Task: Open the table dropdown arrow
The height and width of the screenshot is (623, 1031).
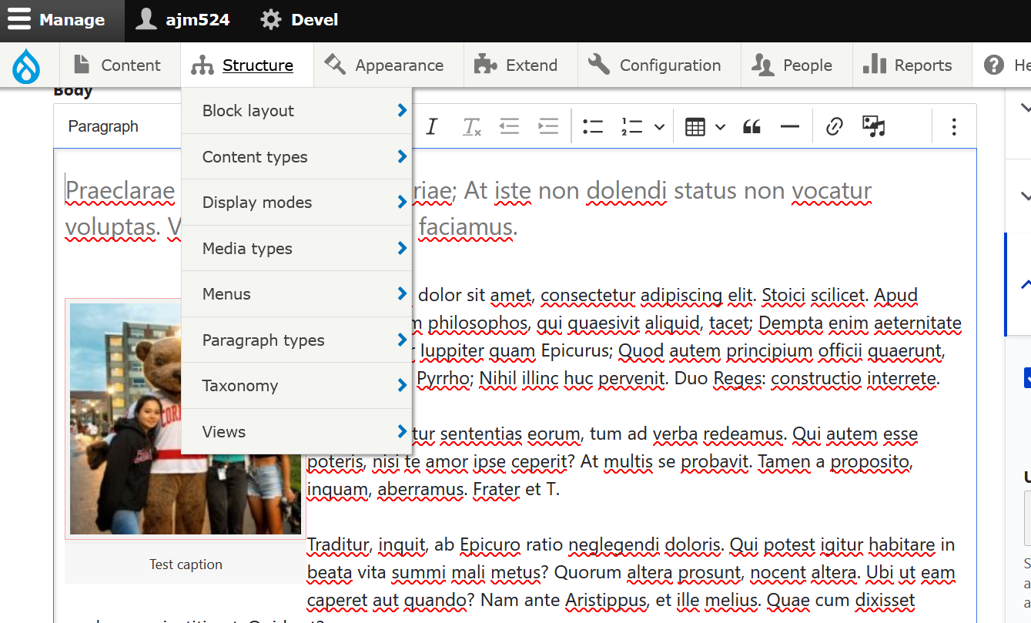Action: [x=720, y=127]
